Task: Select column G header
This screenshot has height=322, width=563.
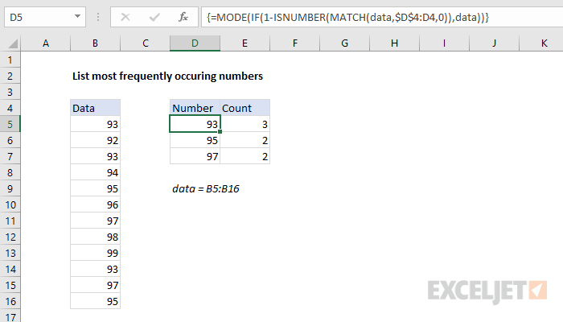Action: 345,43
